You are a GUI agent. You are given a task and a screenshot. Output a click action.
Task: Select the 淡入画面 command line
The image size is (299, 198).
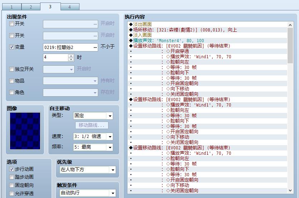click(208, 35)
